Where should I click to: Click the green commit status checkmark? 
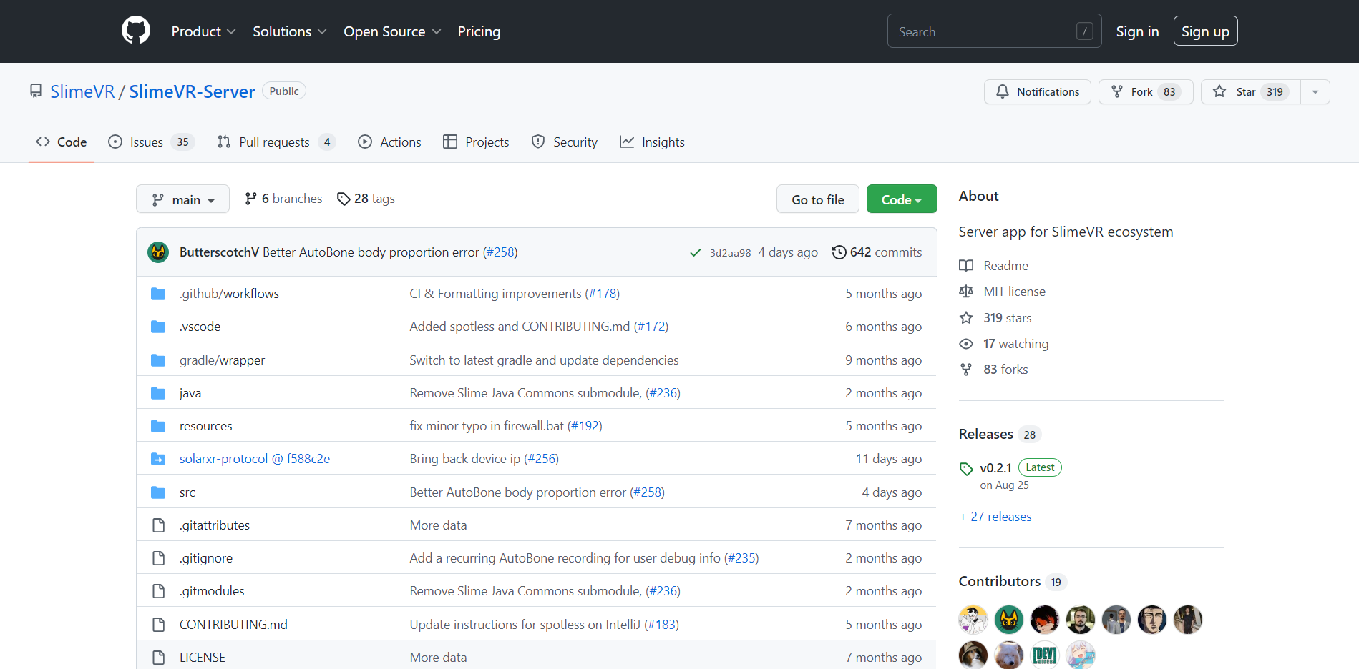coord(695,252)
